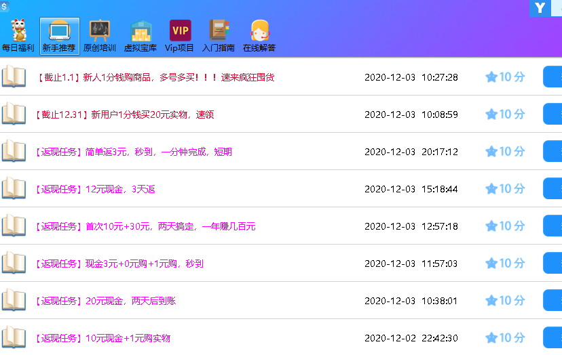Click book icon for 首次10元+30元 row
562x355 pixels.
[x=14, y=225]
